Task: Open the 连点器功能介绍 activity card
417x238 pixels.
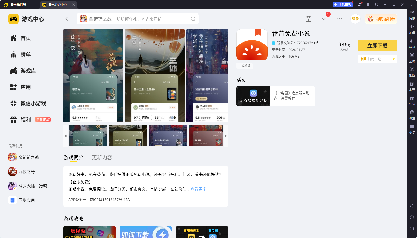Action: tap(276, 96)
